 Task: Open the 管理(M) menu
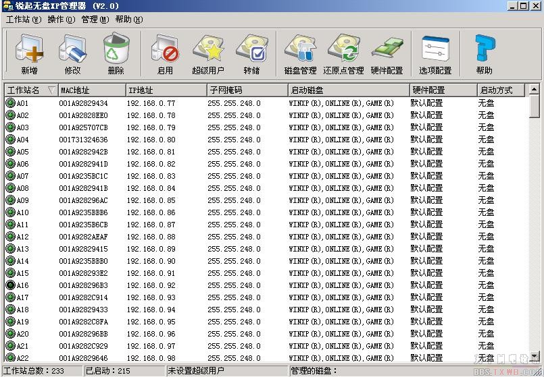(x=95, y=20)
